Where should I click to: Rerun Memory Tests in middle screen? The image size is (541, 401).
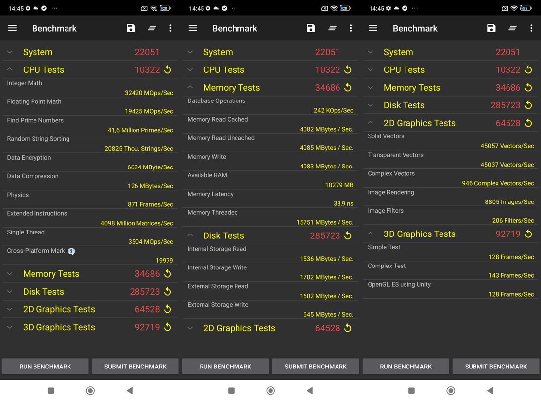click(348, 87)
